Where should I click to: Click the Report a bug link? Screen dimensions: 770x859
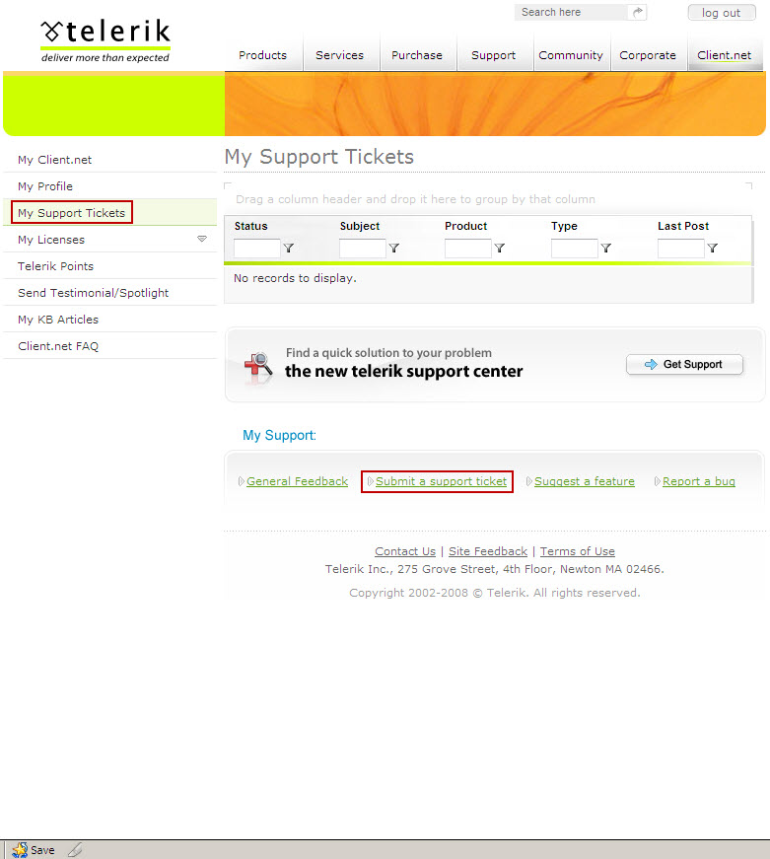699,481
